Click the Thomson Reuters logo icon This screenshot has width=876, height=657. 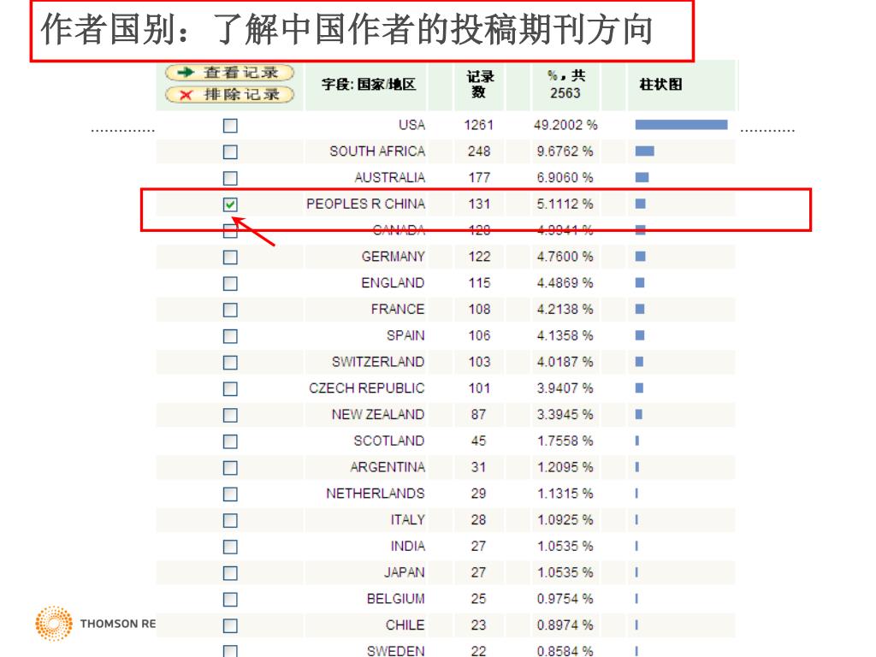tap(54, 624)
